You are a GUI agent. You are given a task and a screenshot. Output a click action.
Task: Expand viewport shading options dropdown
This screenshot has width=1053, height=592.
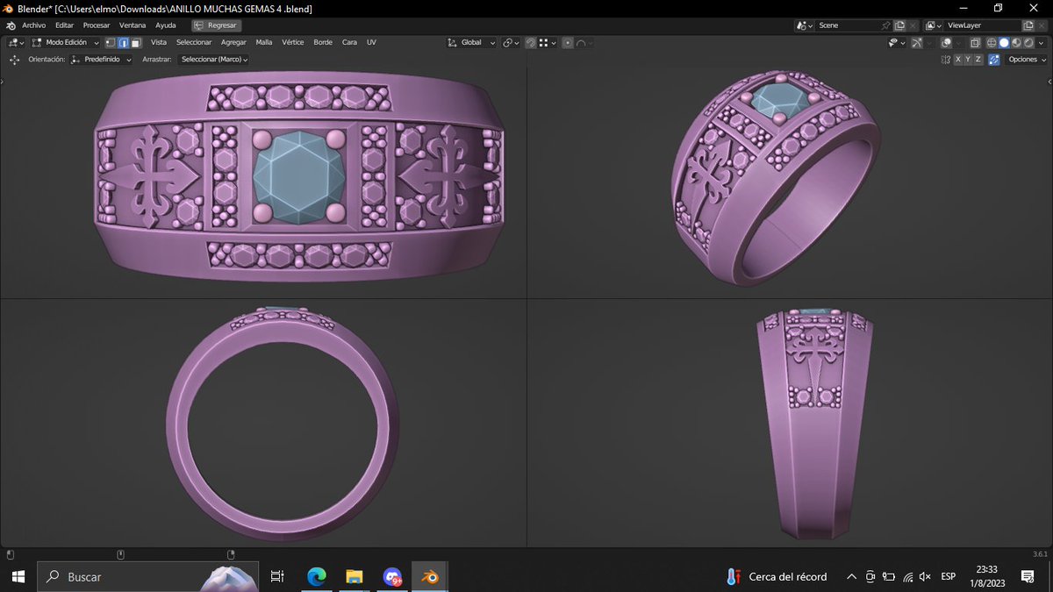pyautogui.click(x=1041, y=43)
